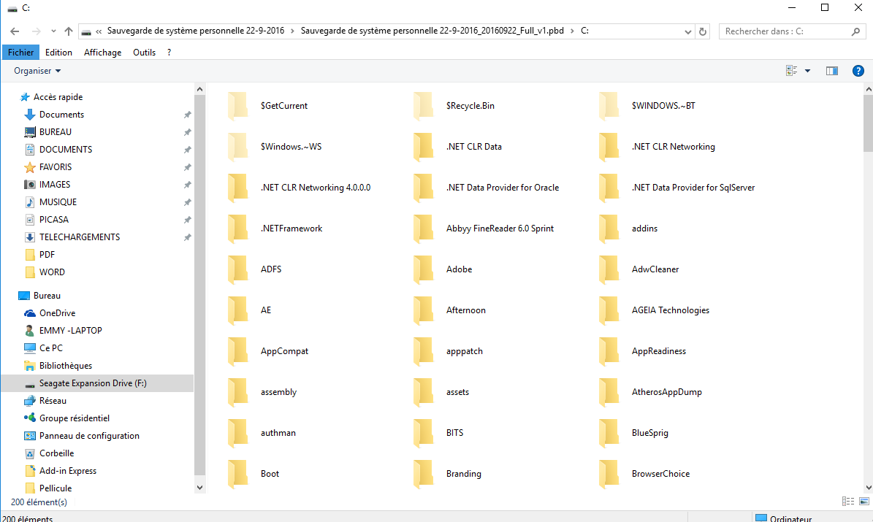This screenshot has width=873, height=522.
Task: Go up one level with up arrow
Action: tap(69, 31)
